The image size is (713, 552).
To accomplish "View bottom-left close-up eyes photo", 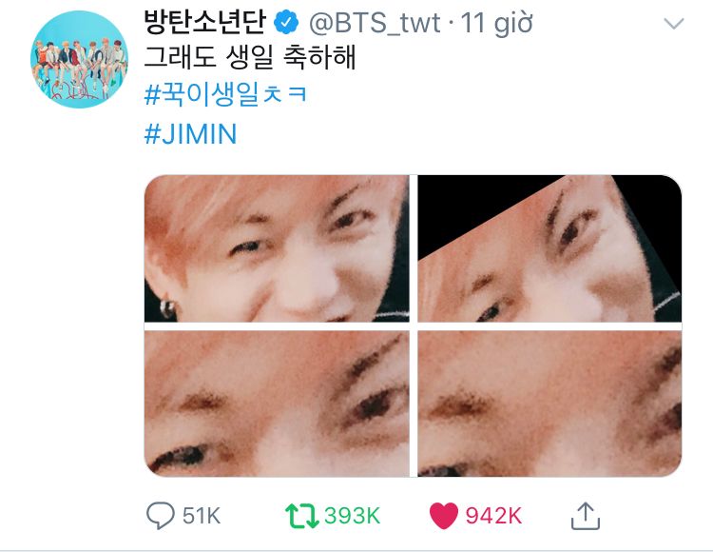I will (x=277, y=404).
